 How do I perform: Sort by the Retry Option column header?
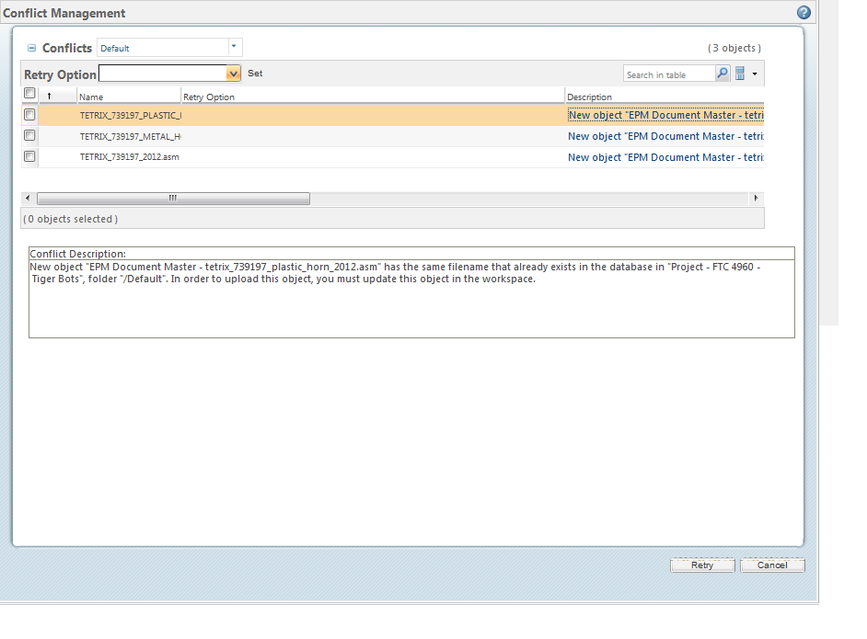[374, 97]
